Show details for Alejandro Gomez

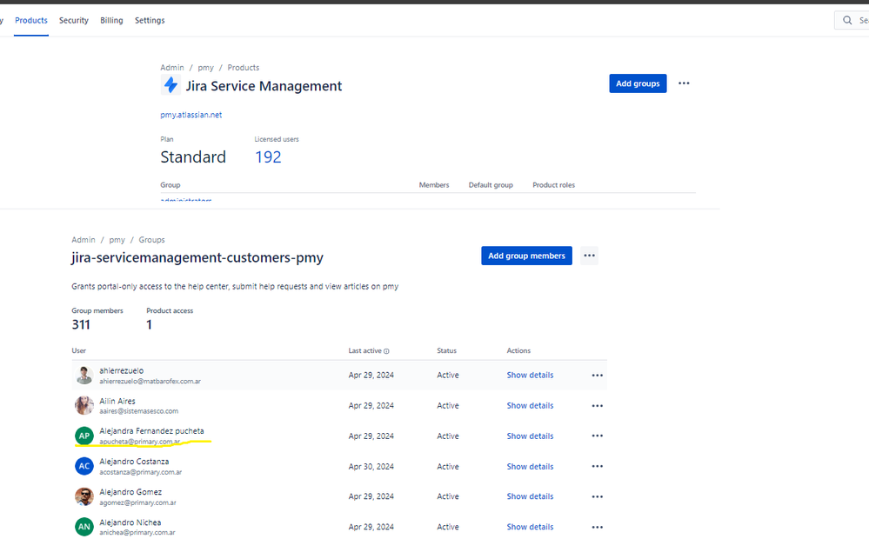pos(530,496)
